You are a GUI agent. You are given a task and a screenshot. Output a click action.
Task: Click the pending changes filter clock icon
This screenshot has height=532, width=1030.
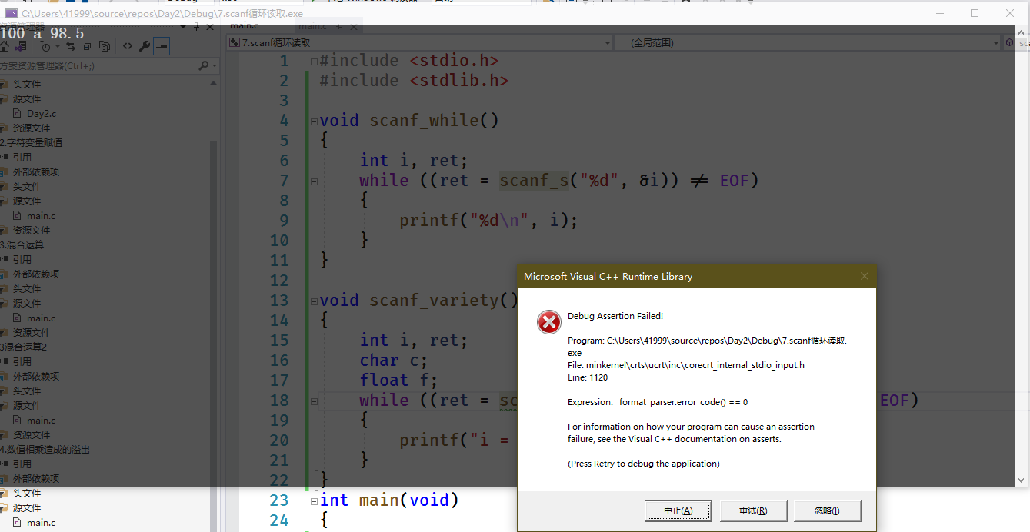(45, 46)
